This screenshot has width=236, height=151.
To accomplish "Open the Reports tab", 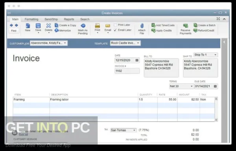I will tap(69, 19).
